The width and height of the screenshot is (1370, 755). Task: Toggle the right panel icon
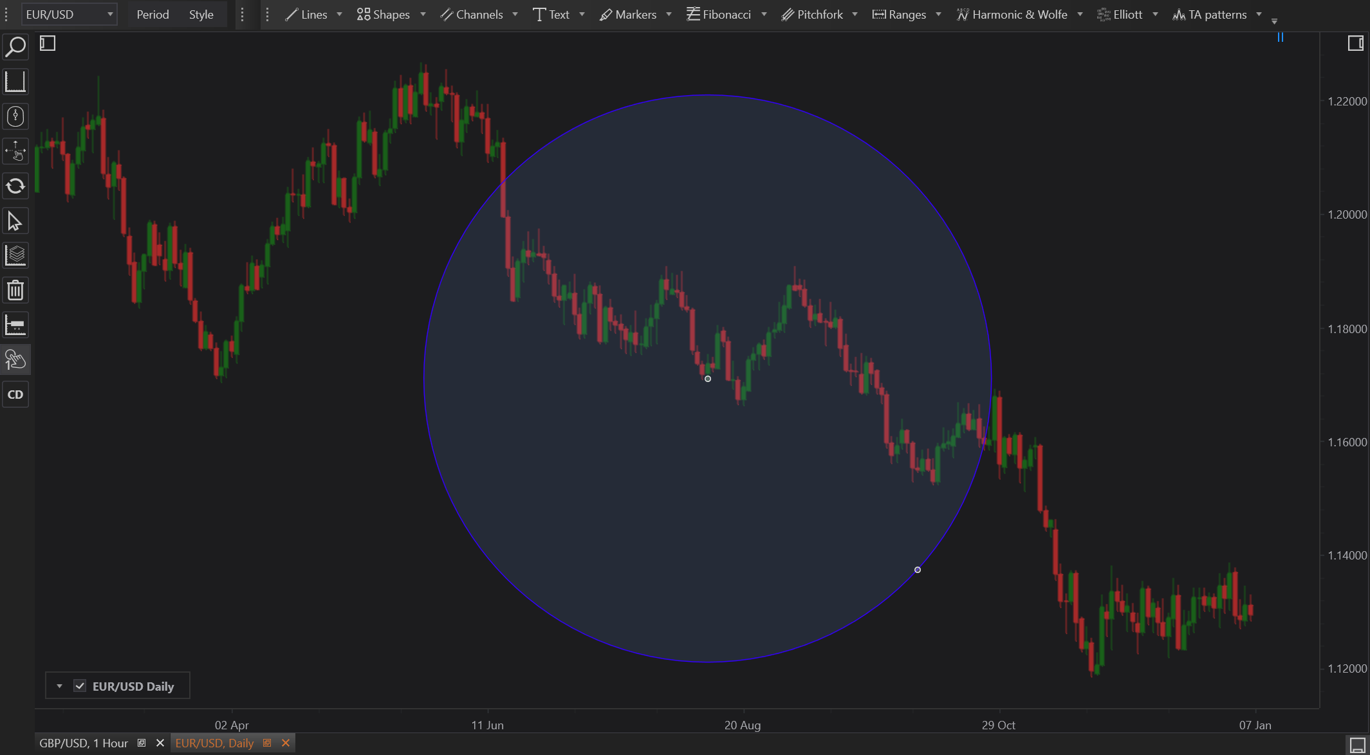coord(1355,43)
